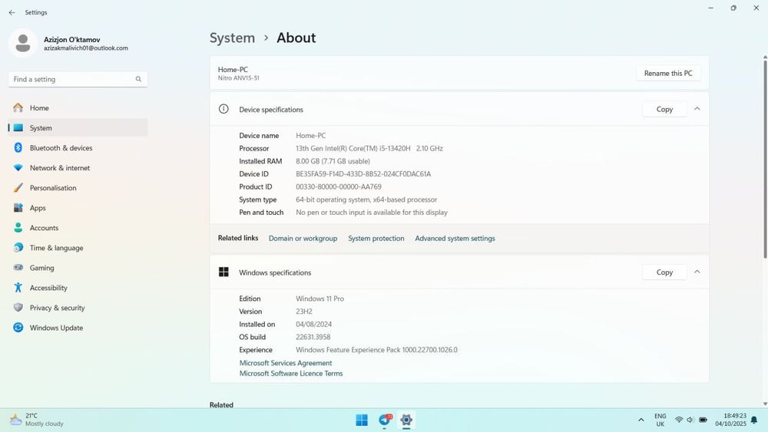768x432 pixels.
Task: Click the Apps icon in sidebar
Action: (18, 208)
